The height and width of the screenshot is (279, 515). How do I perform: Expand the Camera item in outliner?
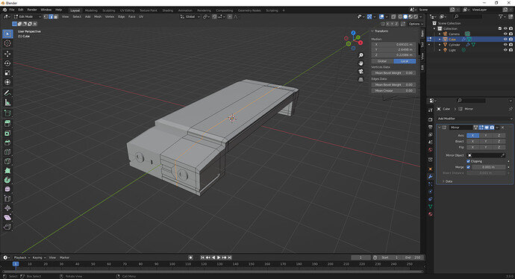[x=440, y=34]
